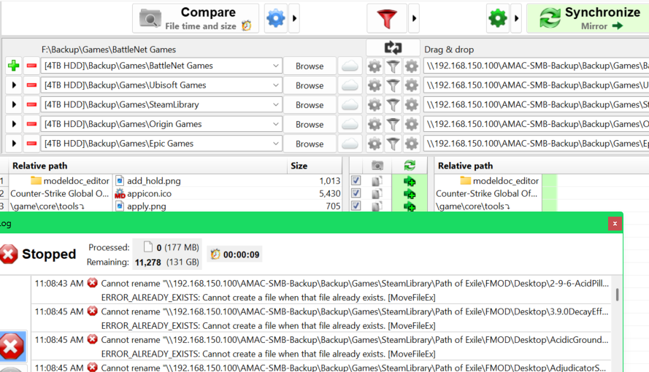Open local comparison settings for Ubisoft row

click(375, 85)
